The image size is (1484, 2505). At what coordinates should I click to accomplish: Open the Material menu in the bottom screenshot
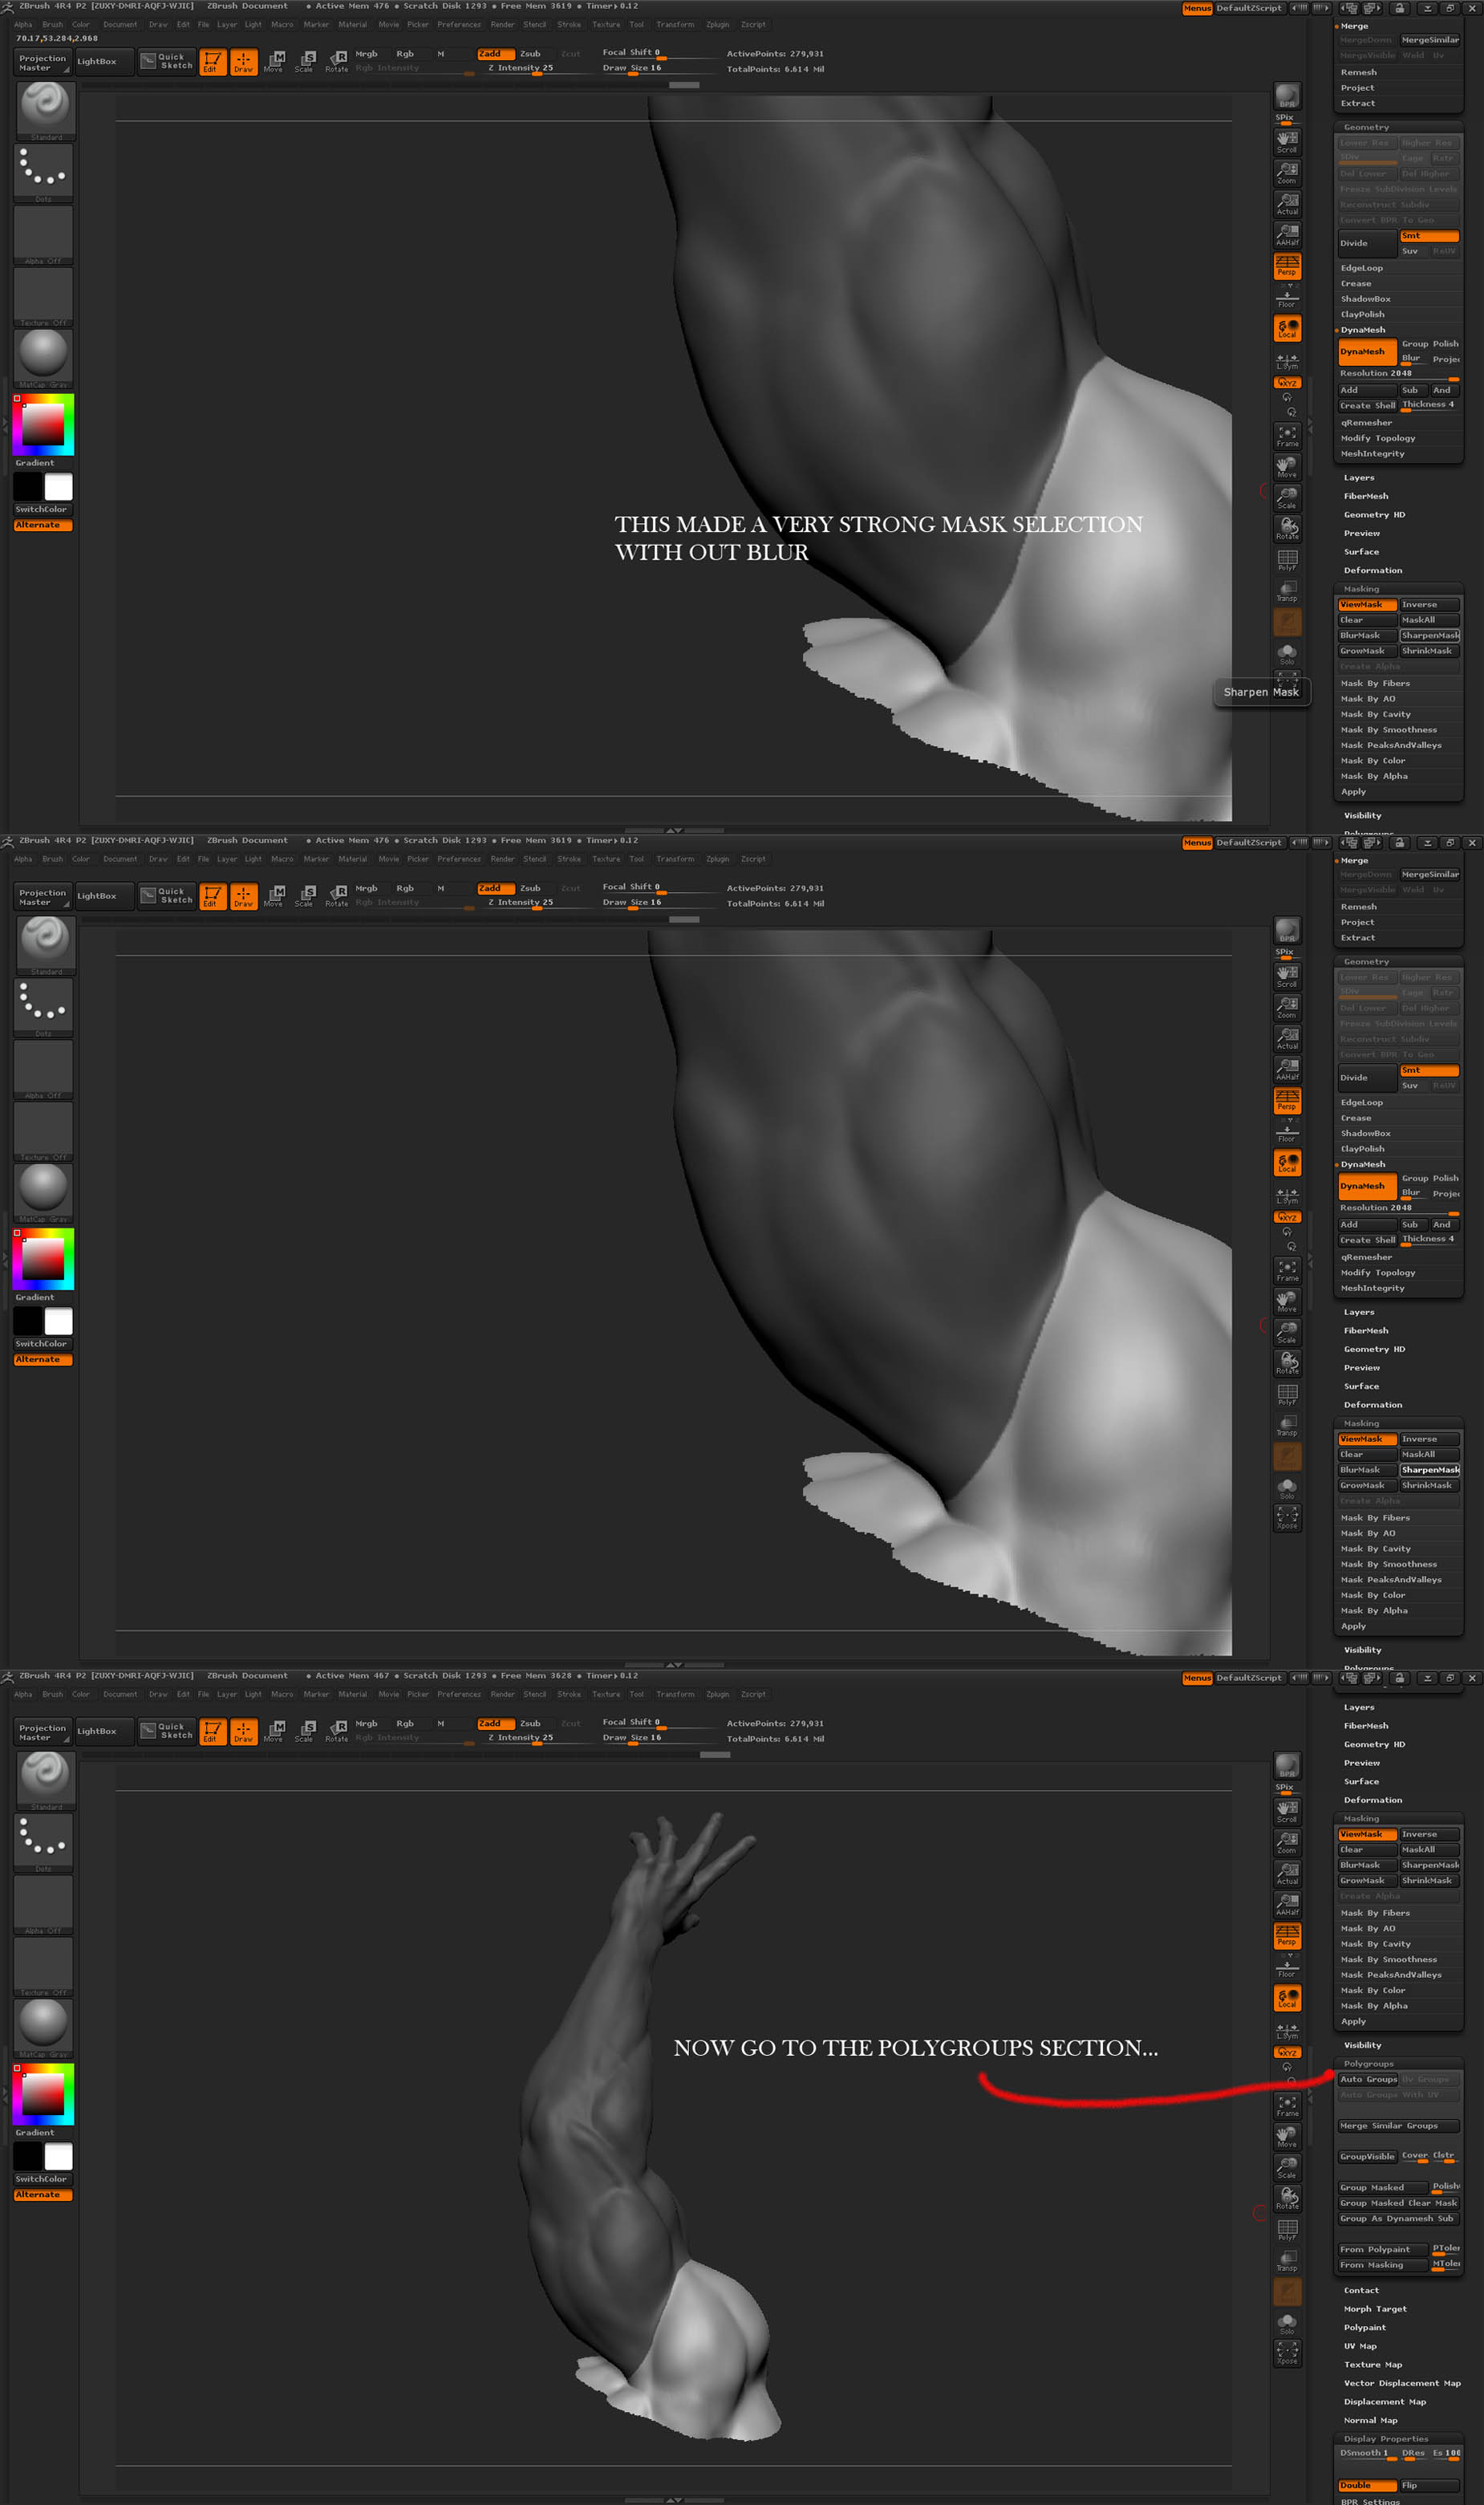tap(352, 1694)
